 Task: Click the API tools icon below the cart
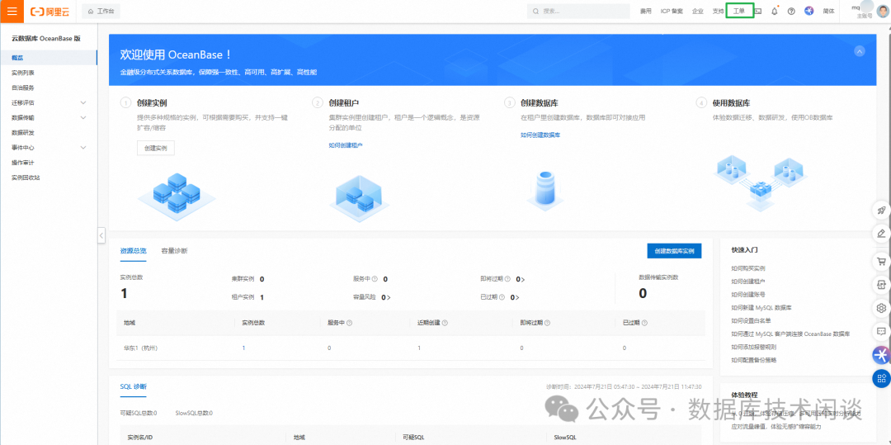click(881, 285)
